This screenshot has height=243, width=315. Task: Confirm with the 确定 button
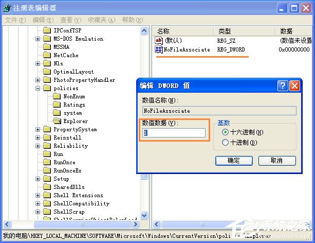[234, 161]
